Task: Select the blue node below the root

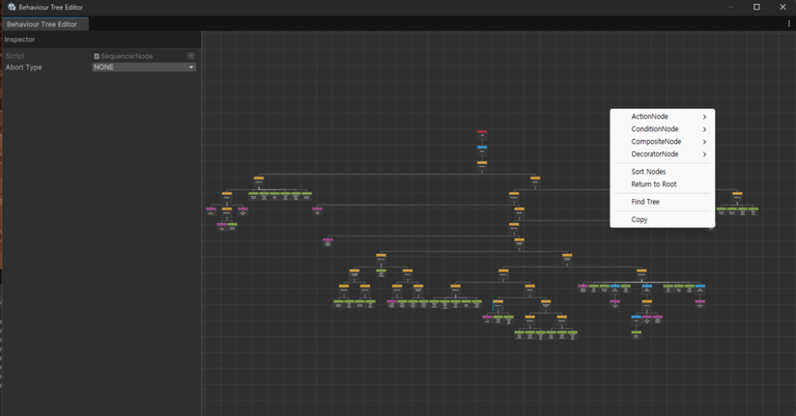Action: 482,148
